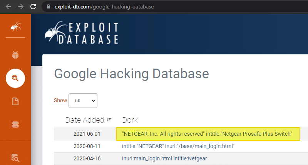Open the highlighted Netgear Prosafe Plus Switch dork

(207, 134)
